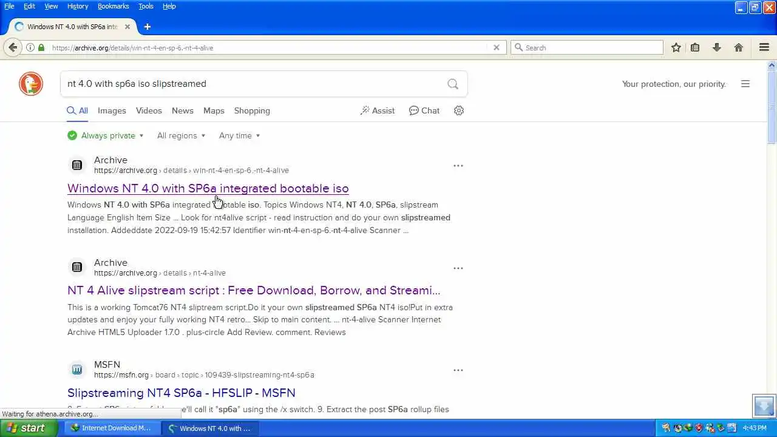The image size is (777, 437).
Task: Open Slipstreaming NT4 SP6a HFSLIP link
Action: (x=182, y=393)
